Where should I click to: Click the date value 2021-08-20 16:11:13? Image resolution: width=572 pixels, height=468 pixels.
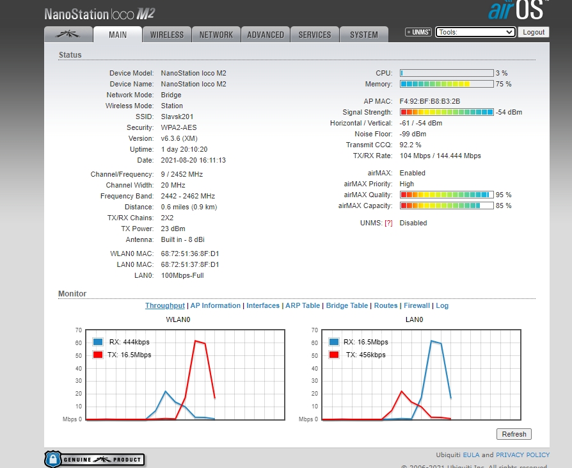tap(193, 160)
